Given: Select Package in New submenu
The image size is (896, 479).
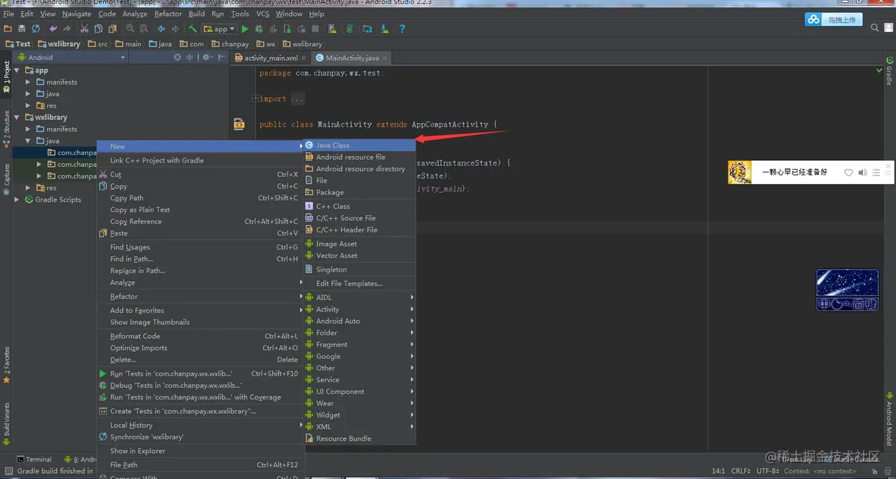Looking at the screenshot, I should click(359, 192).
